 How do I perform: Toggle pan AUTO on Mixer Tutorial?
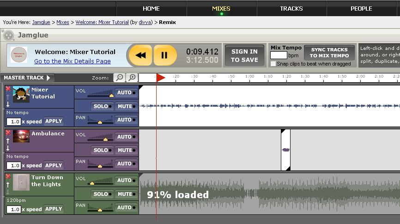pyautogui.click(x=126, y=120)
